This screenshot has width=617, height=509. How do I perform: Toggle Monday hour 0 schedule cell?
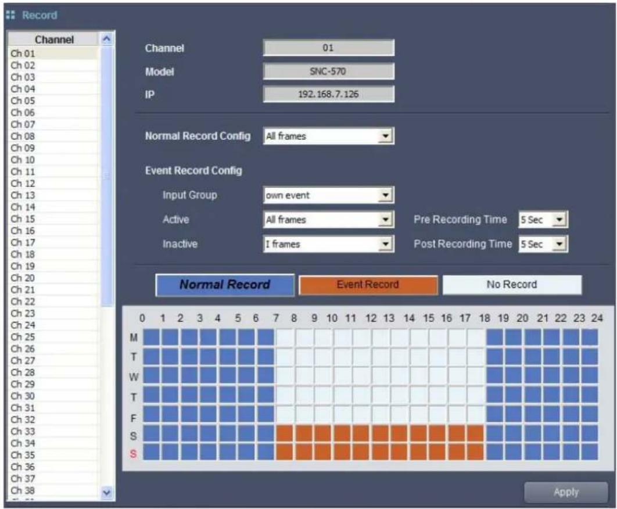pos(151,338)
